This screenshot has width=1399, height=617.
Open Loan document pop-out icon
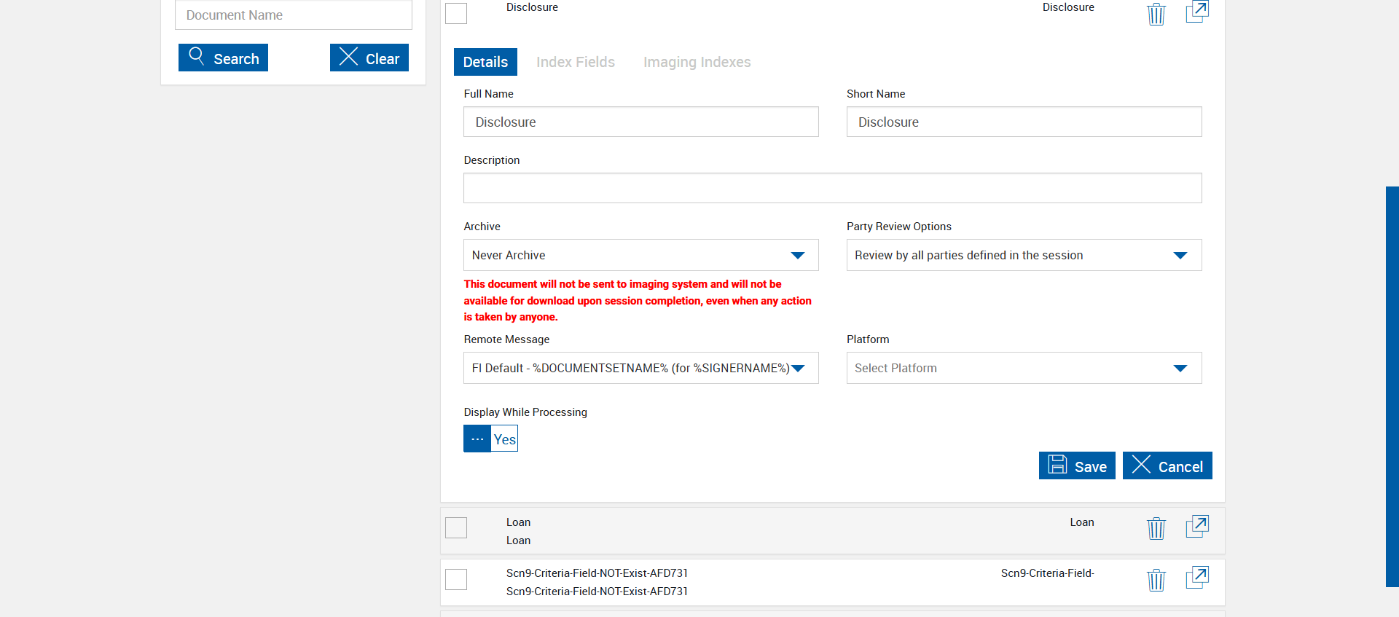(x=1197, y=527)
